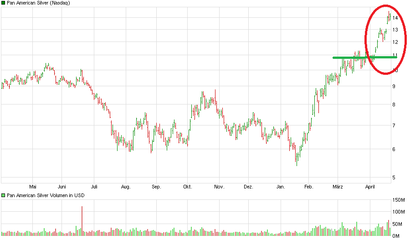Select the Jan. label on the time axis
Screen dimensions: 410x240
pos(281,187)
